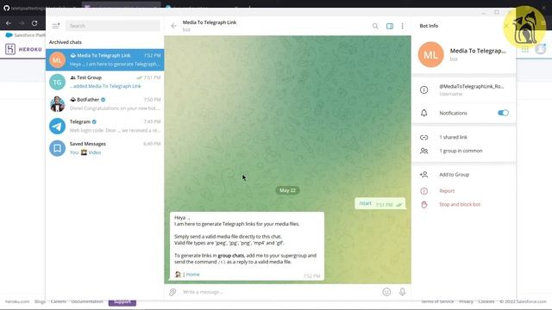This screenshot has width=552, height=310.
Task: Open the Telegram service notifications chat
Action: (x=105, y=126)
